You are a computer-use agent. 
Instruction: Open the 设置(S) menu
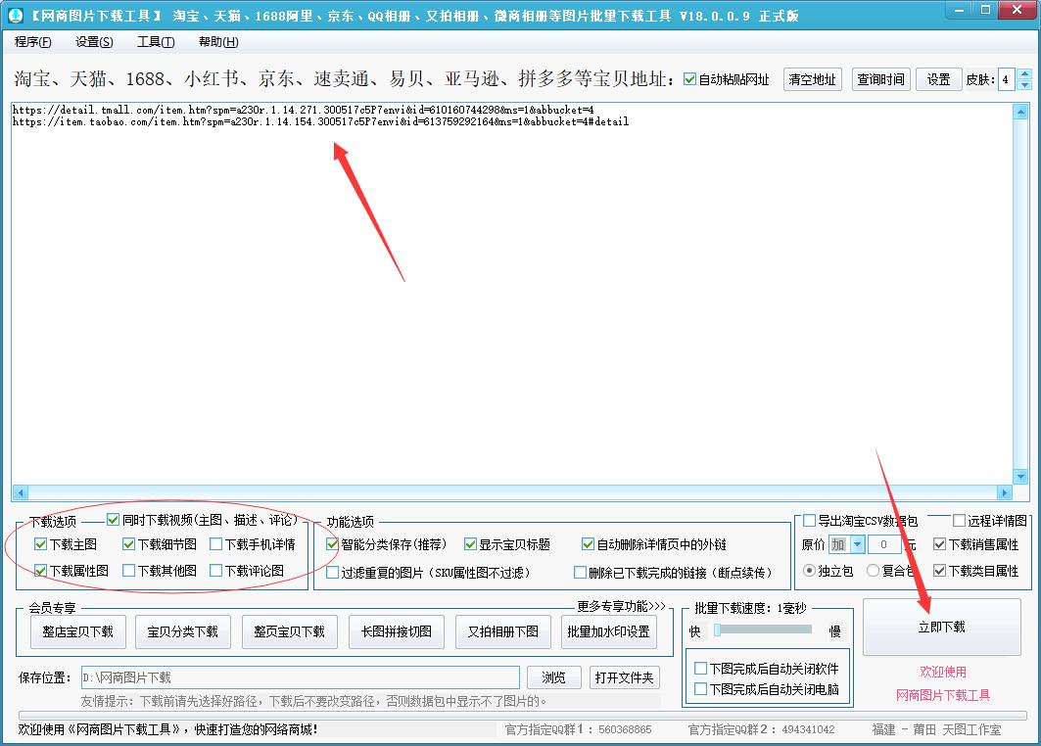pyautogui.click(x=94, y=42)
